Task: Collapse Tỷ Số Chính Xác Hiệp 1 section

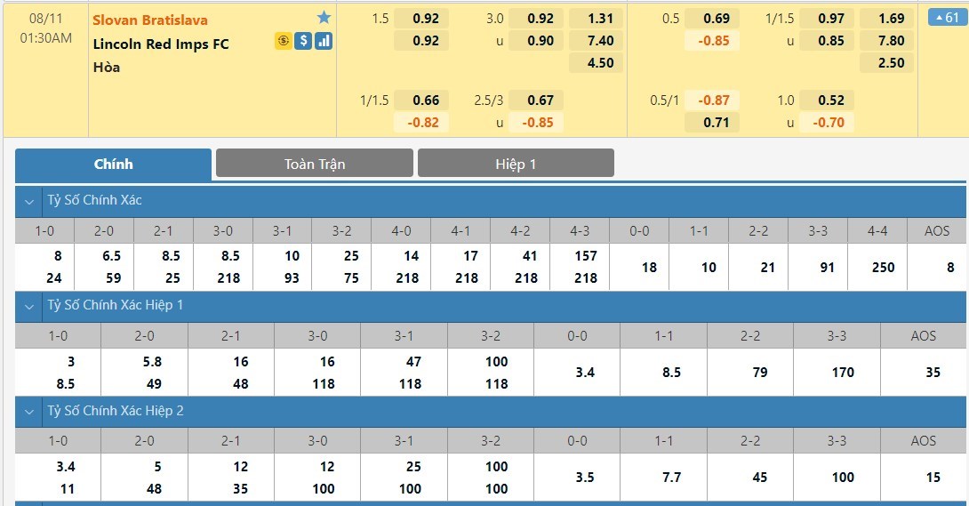Action: coord(28,306)
